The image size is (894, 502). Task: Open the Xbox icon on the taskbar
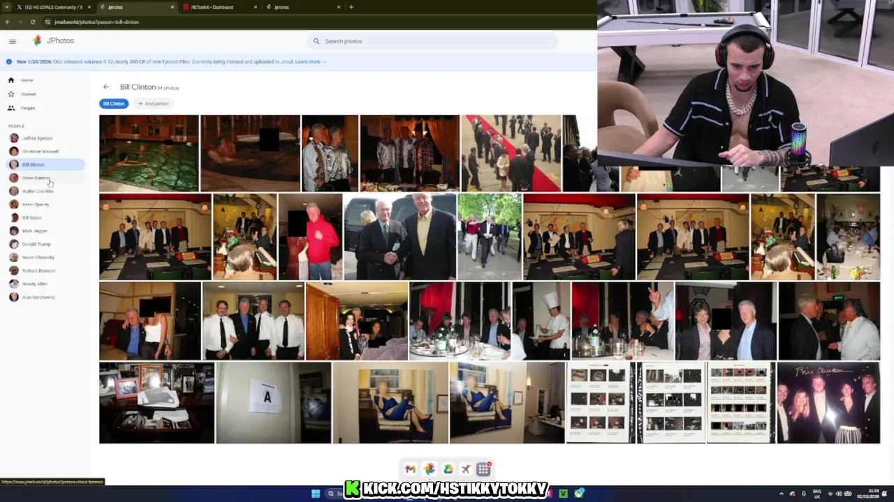point(579,494)
